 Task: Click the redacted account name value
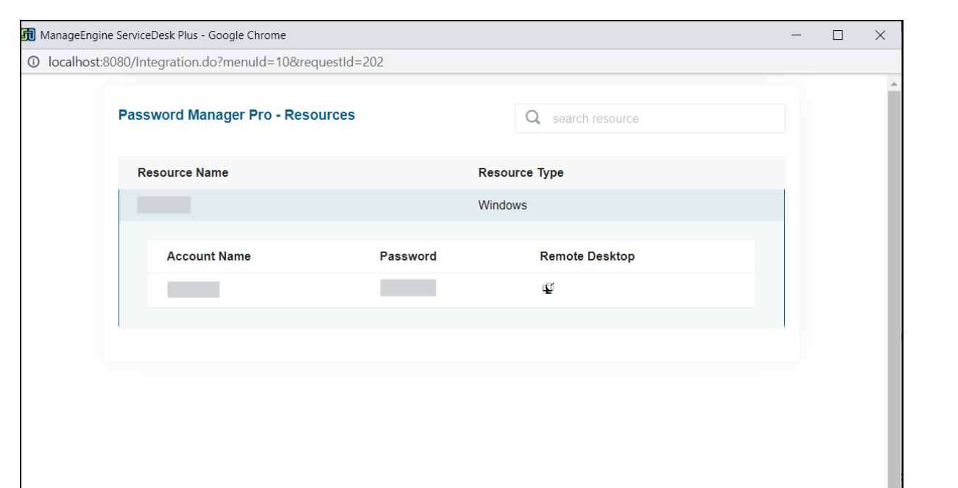point(193,289)
